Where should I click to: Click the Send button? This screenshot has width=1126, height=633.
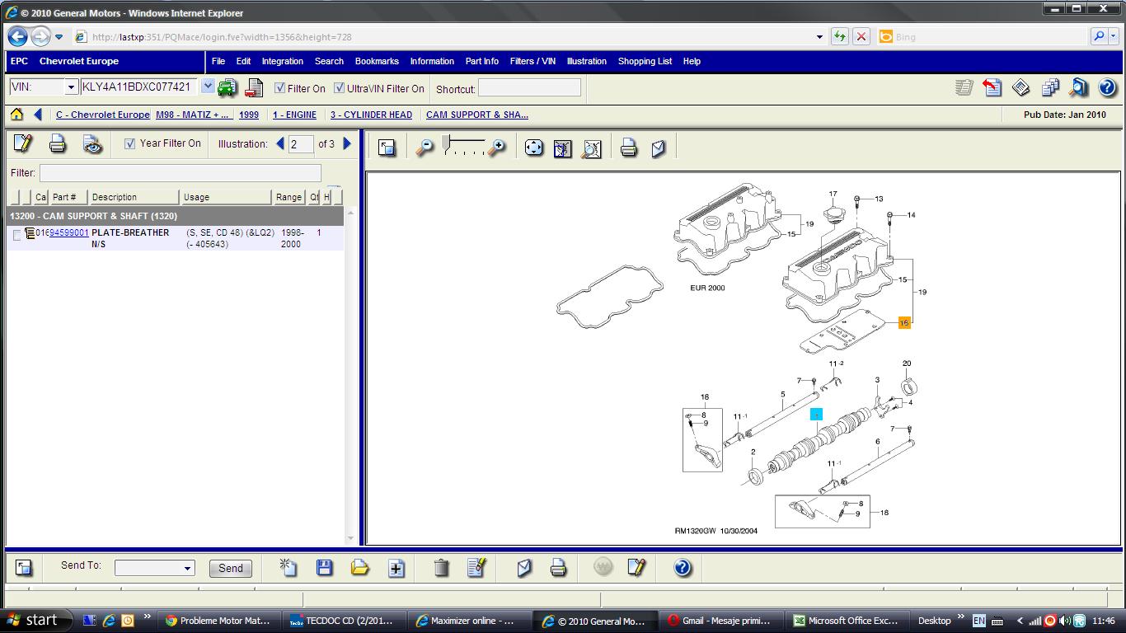point(231,568)
